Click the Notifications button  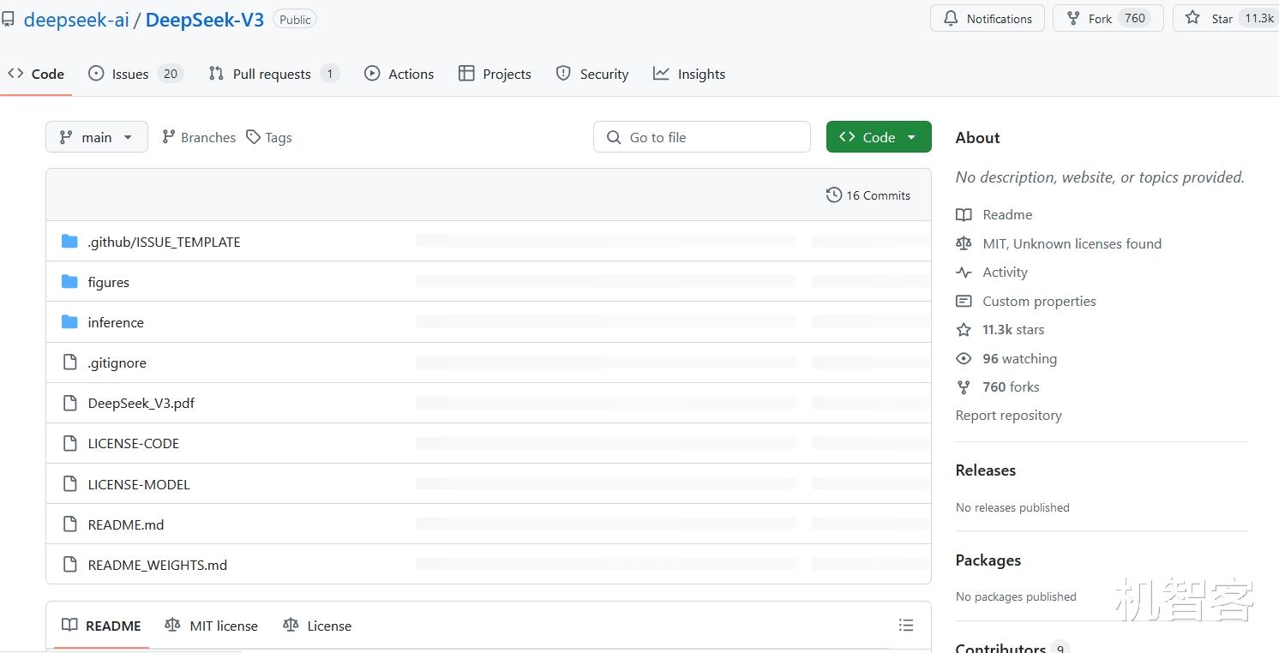pyautogui.click(x=988, y=18)
